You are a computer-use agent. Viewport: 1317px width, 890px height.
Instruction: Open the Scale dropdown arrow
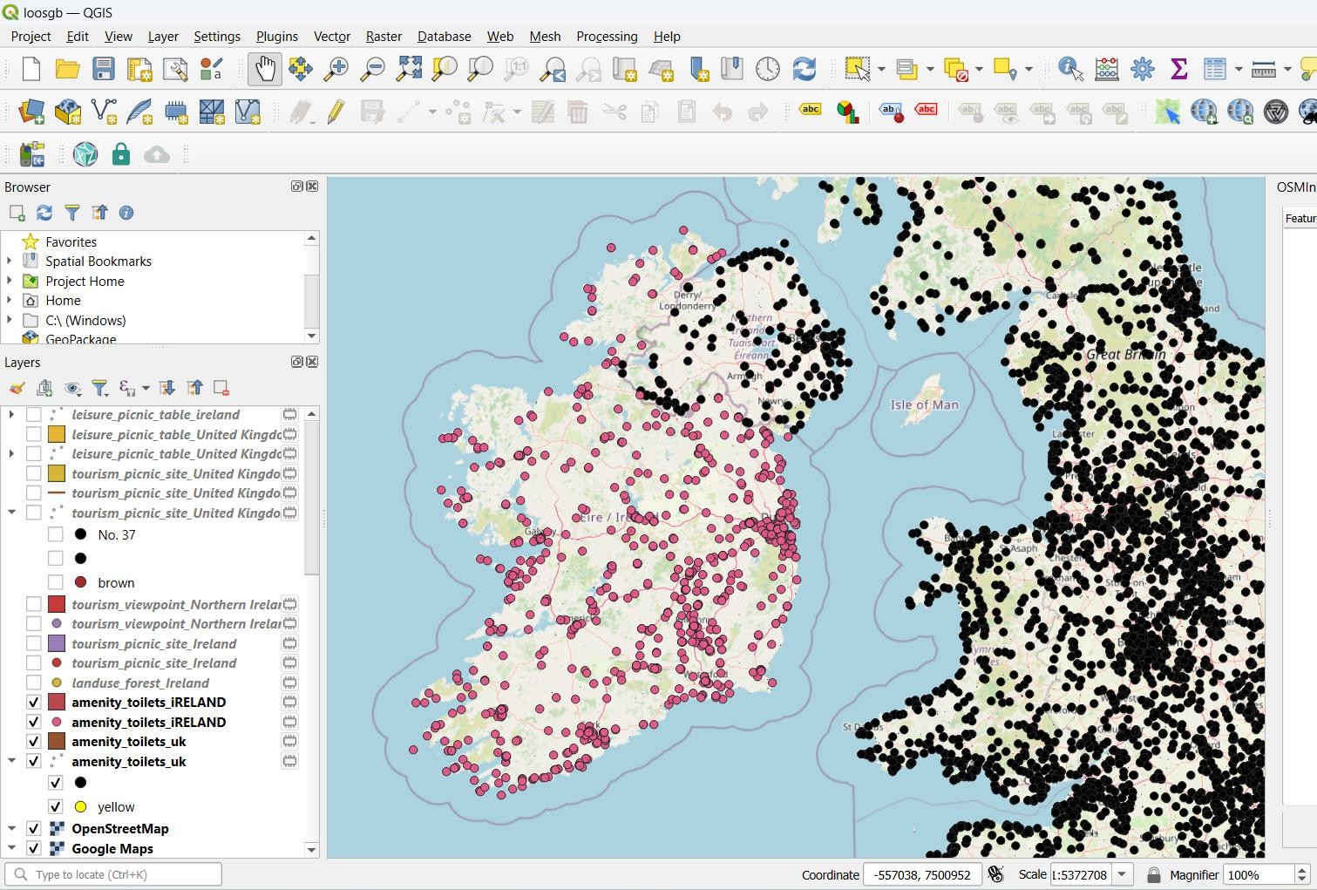pos(1123,874)
